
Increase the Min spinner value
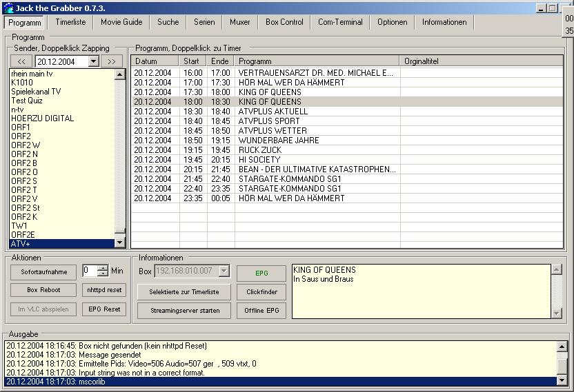[103, 268]
